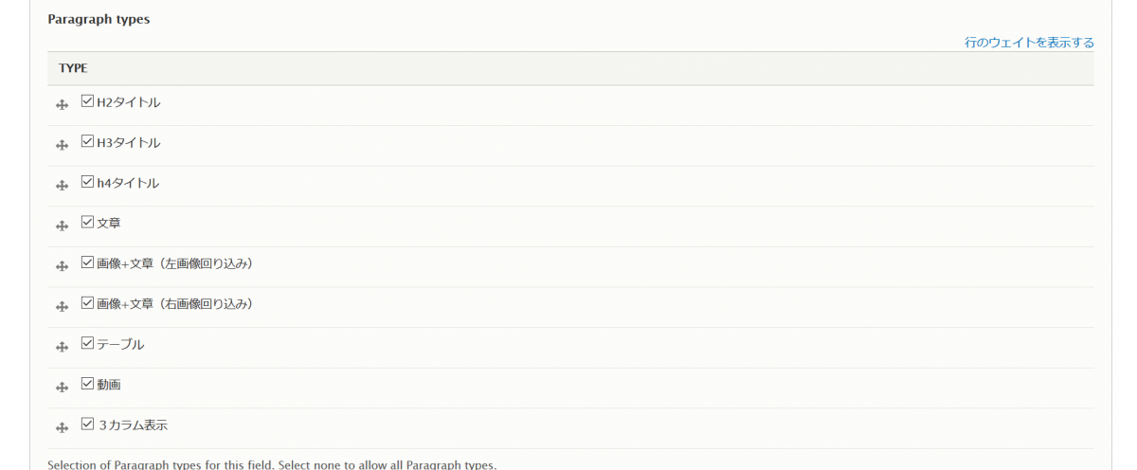Uncheck the H2タイトル checkbox
Screen dimensions: 1137x470
(88, 100)
